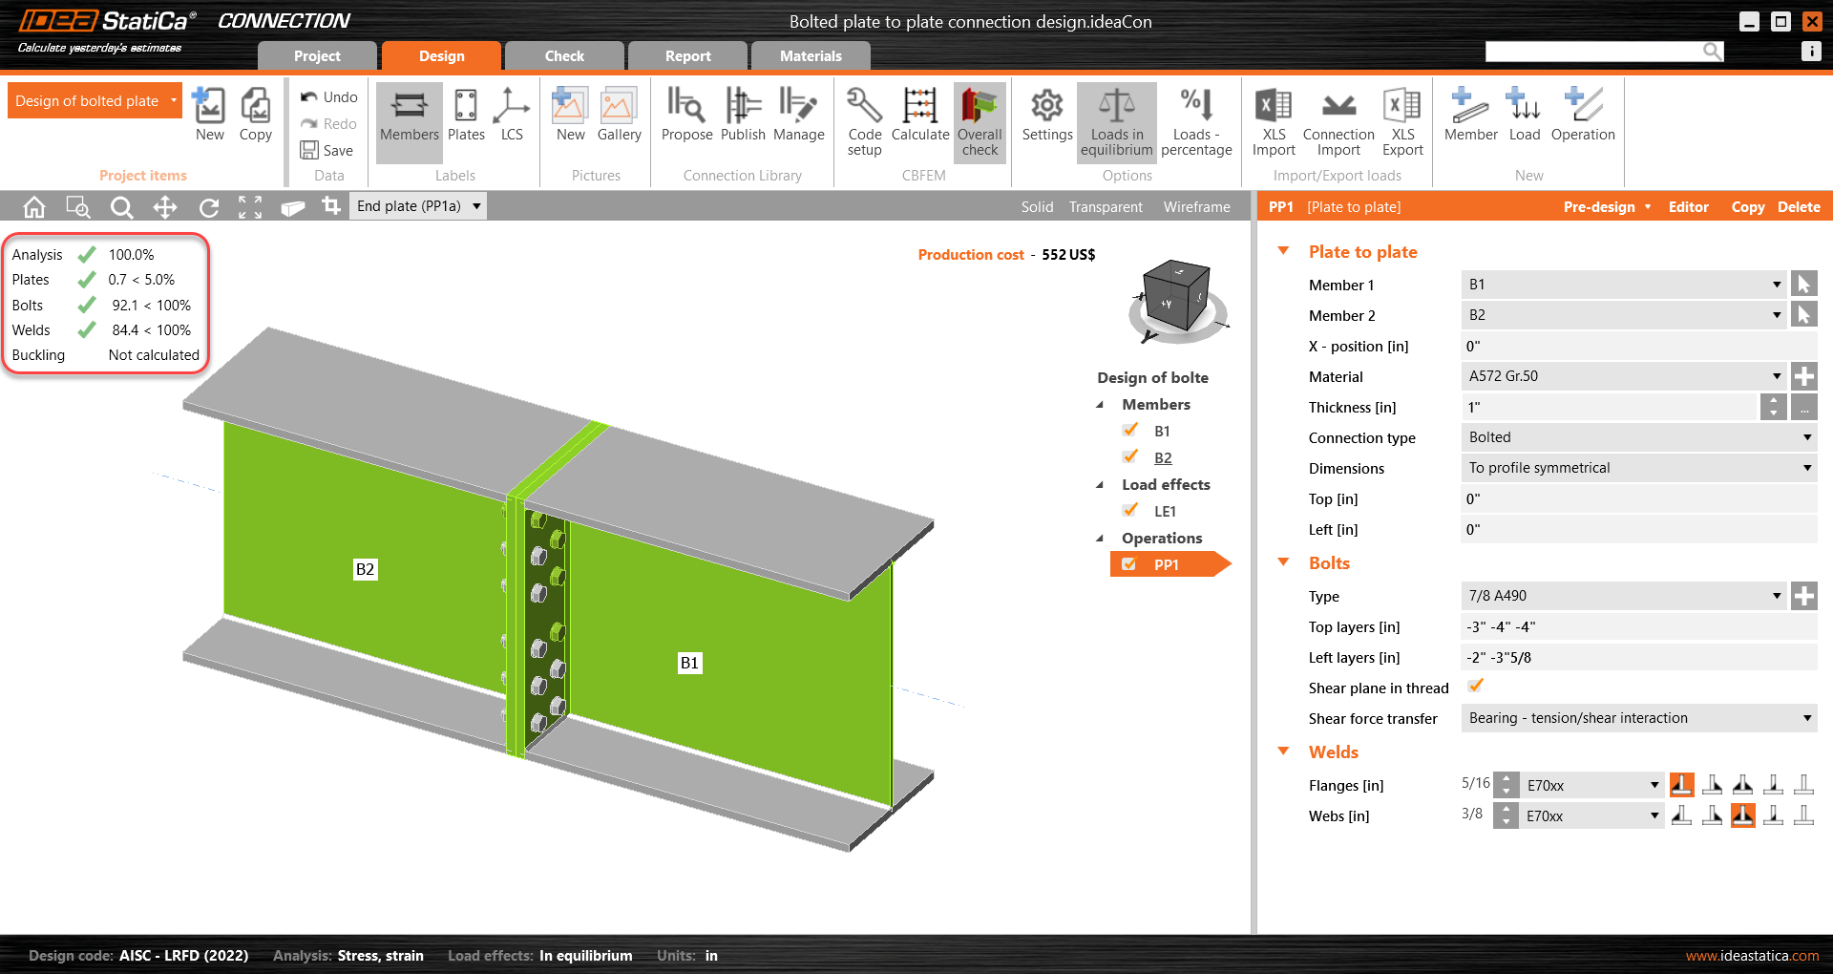The width and height of the screenshot is (1833, 974).
Task: Propose a connection from the library
Action: pyautogui.click(x=686, y=119)
